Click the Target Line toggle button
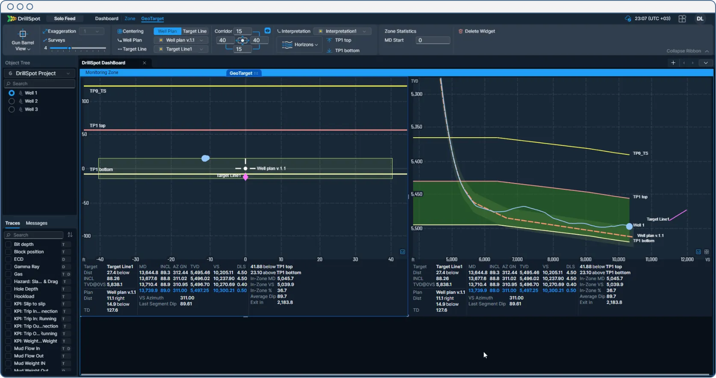Image resolution: width=716 pixels, height=378 pixels. pyautogui.click(x=195, y=31)
